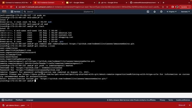Expand the N. Virginia region dropdown
Viewport: 192px width, 108px height.
[172, 12]
